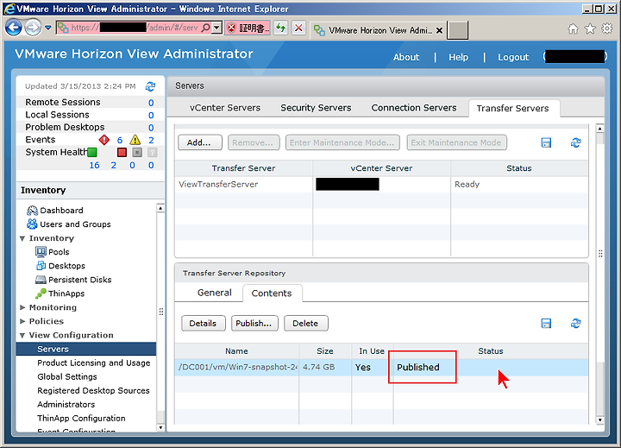The height and width of the screenshot is (448, 621).
Task: Click Enter Maintenance Mode... button
Action: pyautogui.click(x=342, y=142)
